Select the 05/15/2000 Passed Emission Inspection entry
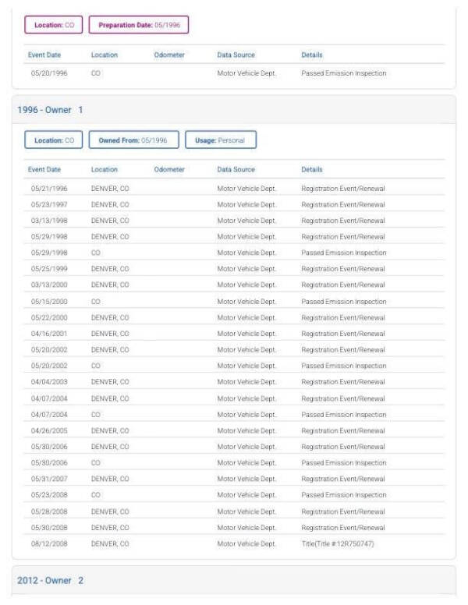Screen dimensions: 468x605 click(234, 302)
